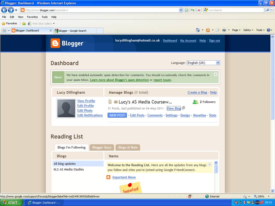This screenshot has height=206, width=275.
Task: Click the compatibility view icon next to the address bar
Action: coord(186,10)
